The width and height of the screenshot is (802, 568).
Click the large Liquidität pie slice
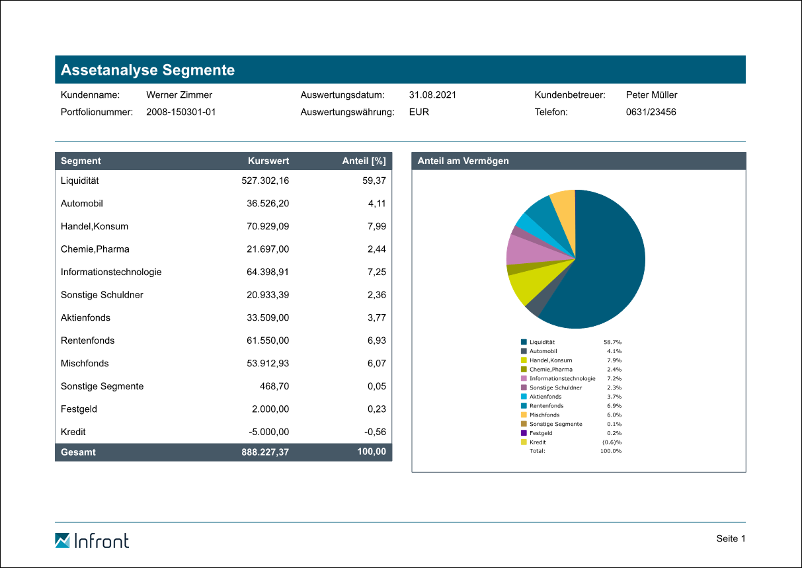(608, 264)
